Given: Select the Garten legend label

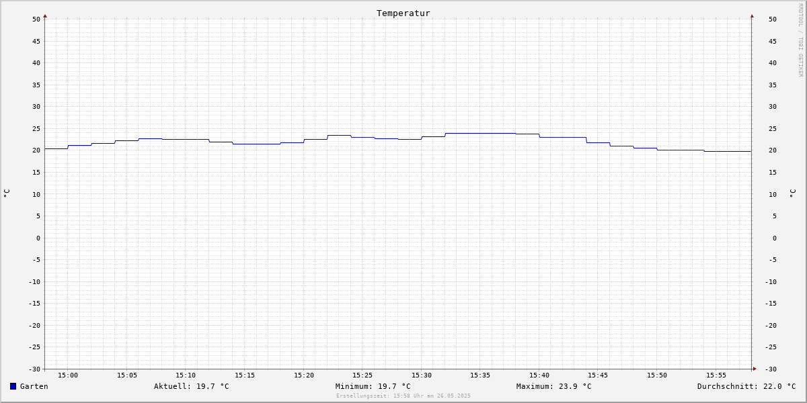Looking at the screenshot, I should pos(34,386).
